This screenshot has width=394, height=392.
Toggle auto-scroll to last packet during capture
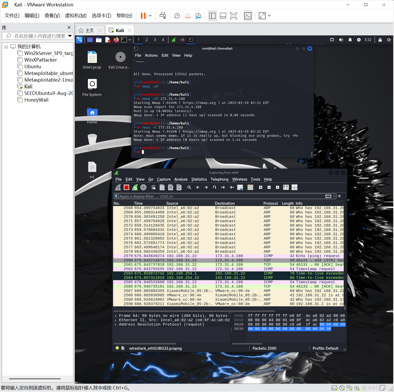[x=240, y=187]
